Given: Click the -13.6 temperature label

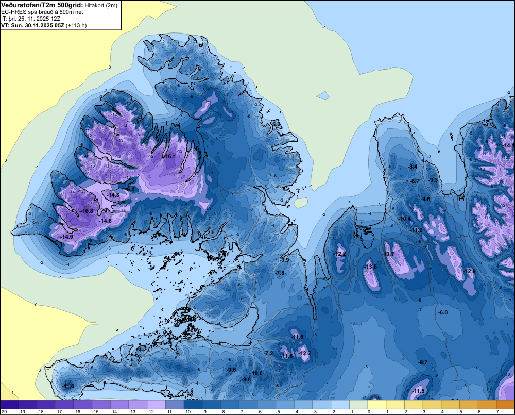Looking at the screenshot, I should (x=371, y=267).
